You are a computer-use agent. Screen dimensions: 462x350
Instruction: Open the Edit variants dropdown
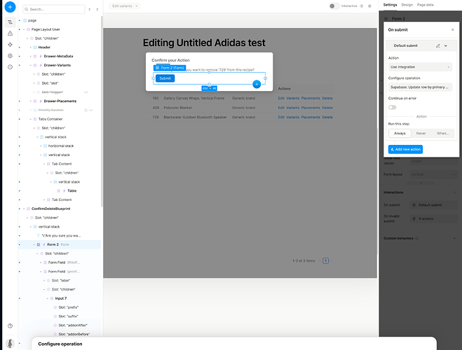click(x=124, y=6)
